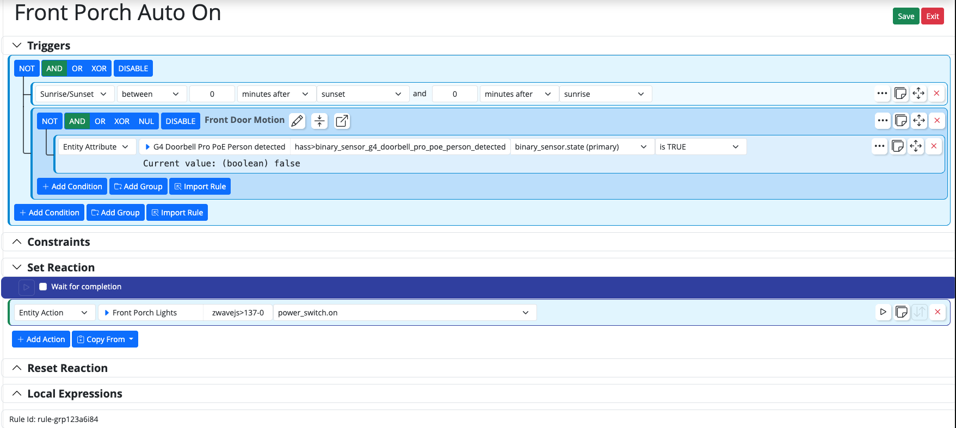Screen dimensions: 956x428
Task: Click the move handle on Entity Attribute row
Action: (916, 146)
